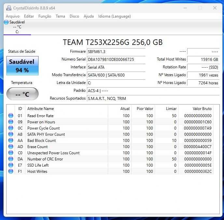Click status orb for Number of CRC Error
Viewport: 224px width, 220px height.
point(11,159)
